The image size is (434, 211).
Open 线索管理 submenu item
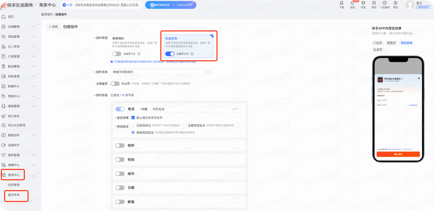point(14,185)
